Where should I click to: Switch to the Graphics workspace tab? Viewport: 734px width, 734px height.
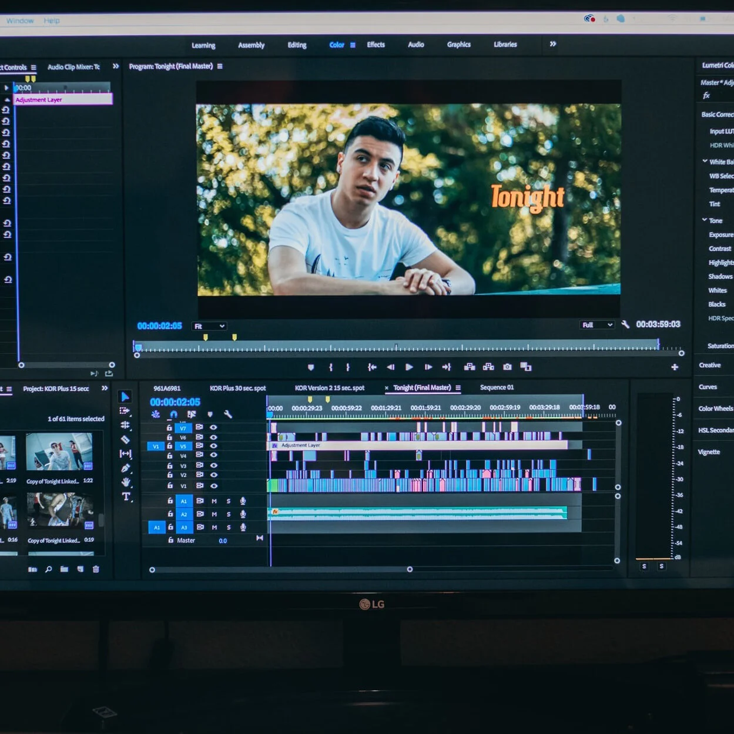point(458,45)
